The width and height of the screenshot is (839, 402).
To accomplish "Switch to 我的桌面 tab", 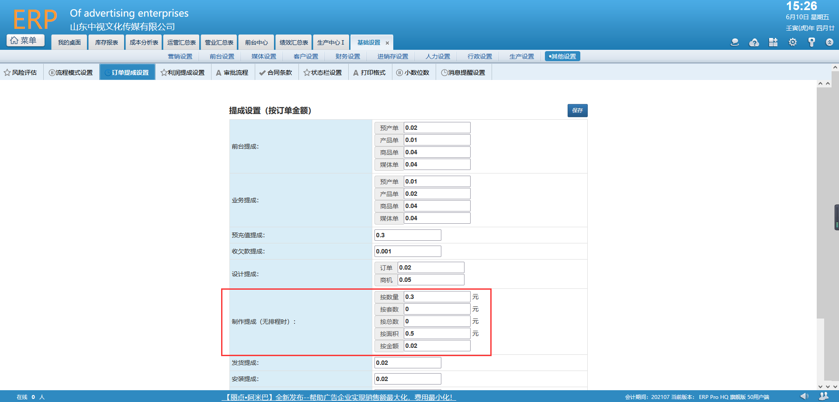I will [69, 42].
